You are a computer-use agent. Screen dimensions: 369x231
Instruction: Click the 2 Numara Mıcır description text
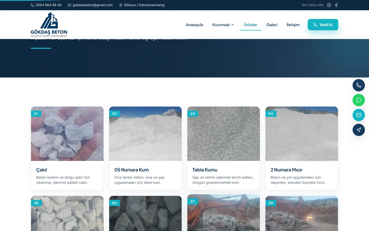coord(298,180)
